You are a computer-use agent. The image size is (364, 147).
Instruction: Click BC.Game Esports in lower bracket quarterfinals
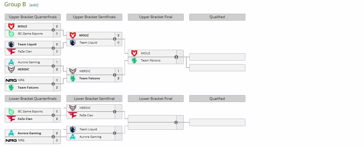tap(30, 112)
